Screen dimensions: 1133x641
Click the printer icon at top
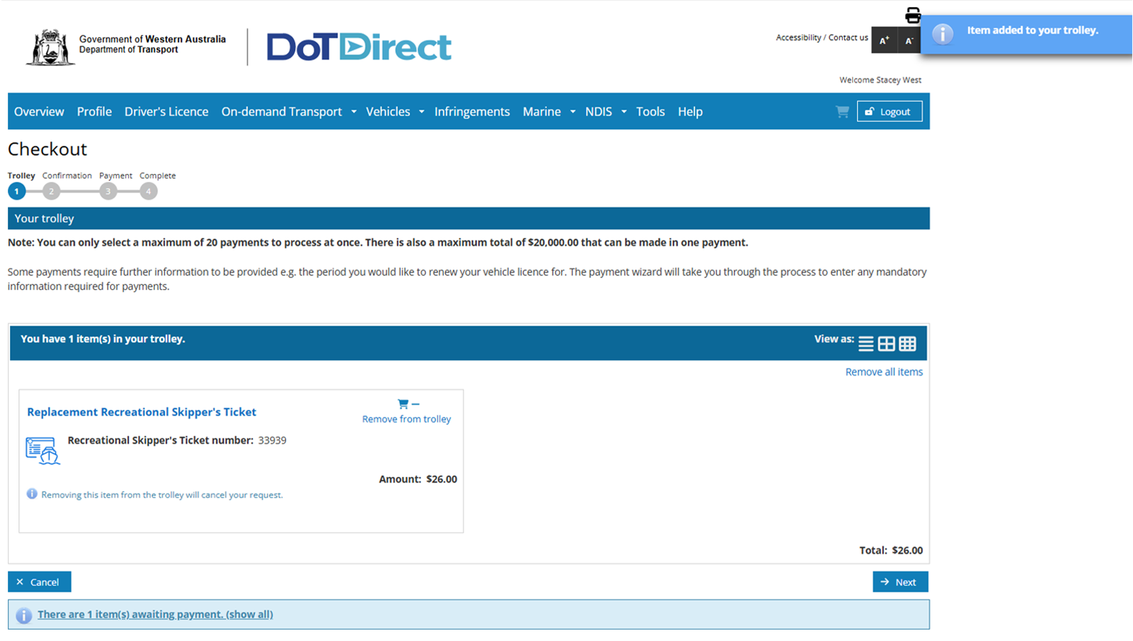pyautogui.click(x=913, y=15)
